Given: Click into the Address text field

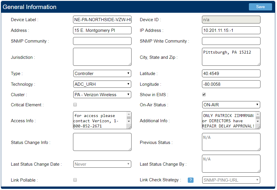Looking at the screenshot, I should [x=102, y=30].
